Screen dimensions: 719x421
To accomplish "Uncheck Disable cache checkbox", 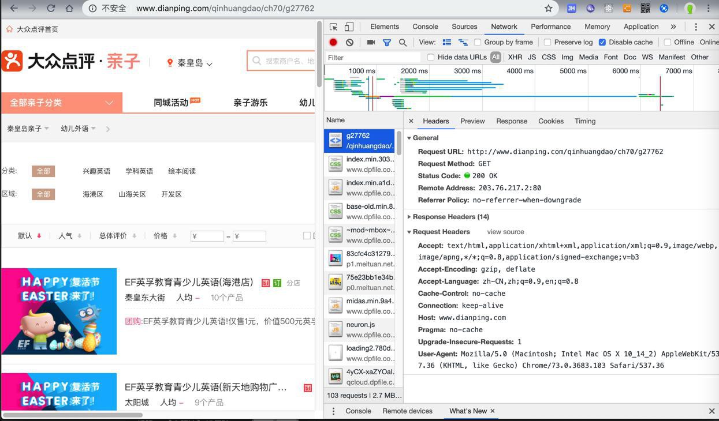I will (602, 42).
